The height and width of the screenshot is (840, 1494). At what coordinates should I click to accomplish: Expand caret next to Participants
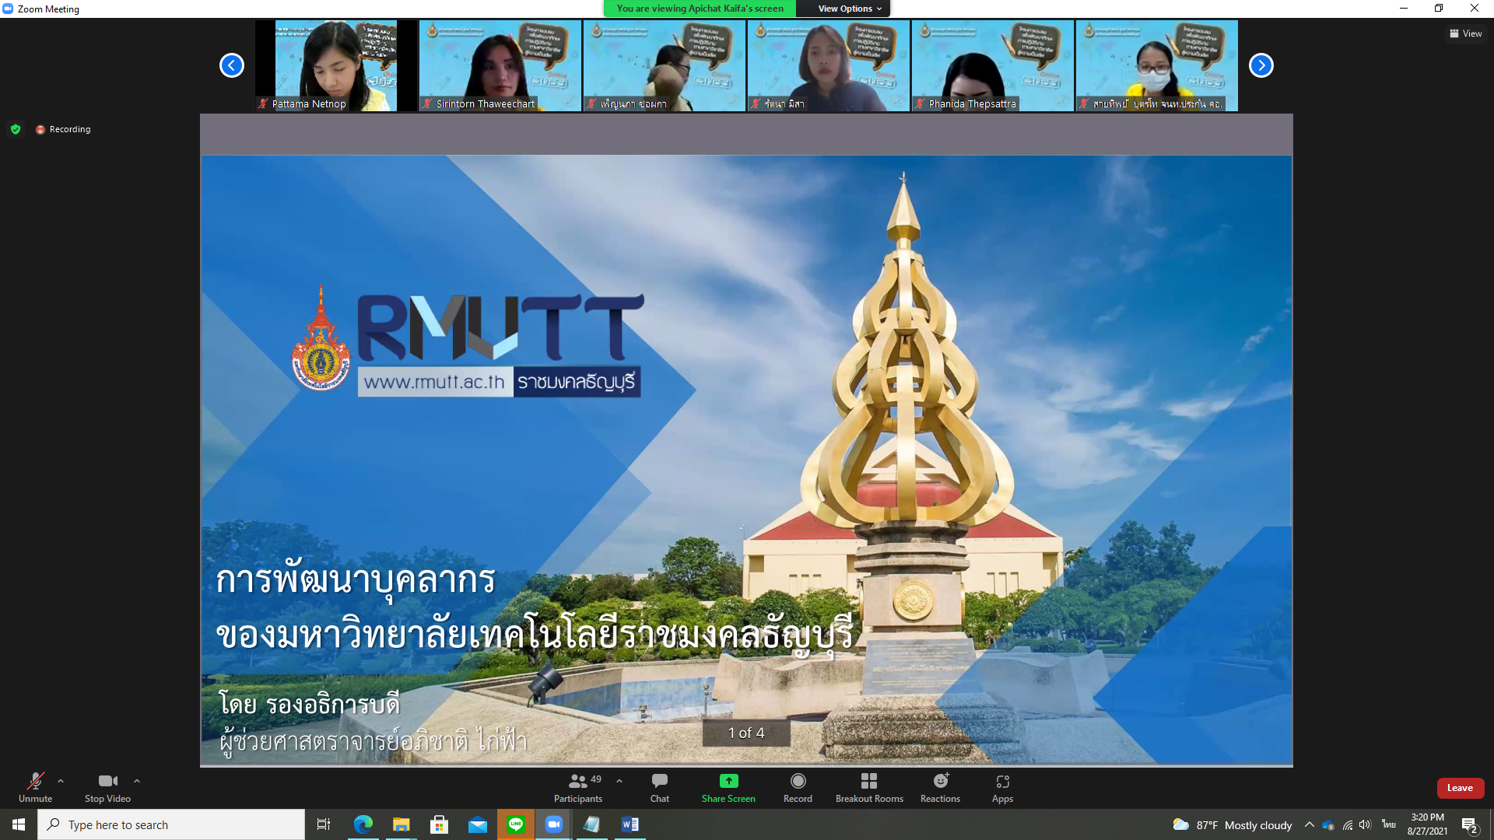619,781
